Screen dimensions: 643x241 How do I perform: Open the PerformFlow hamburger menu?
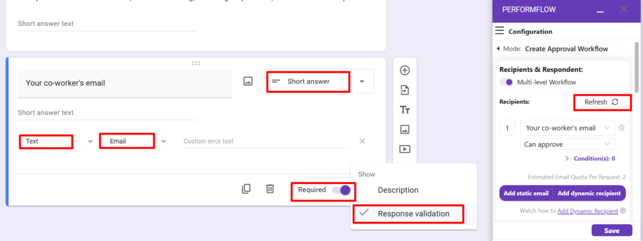click(x=499, y=31)
